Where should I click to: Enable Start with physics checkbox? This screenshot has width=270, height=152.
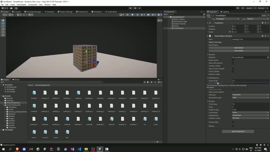click(233, 63)
